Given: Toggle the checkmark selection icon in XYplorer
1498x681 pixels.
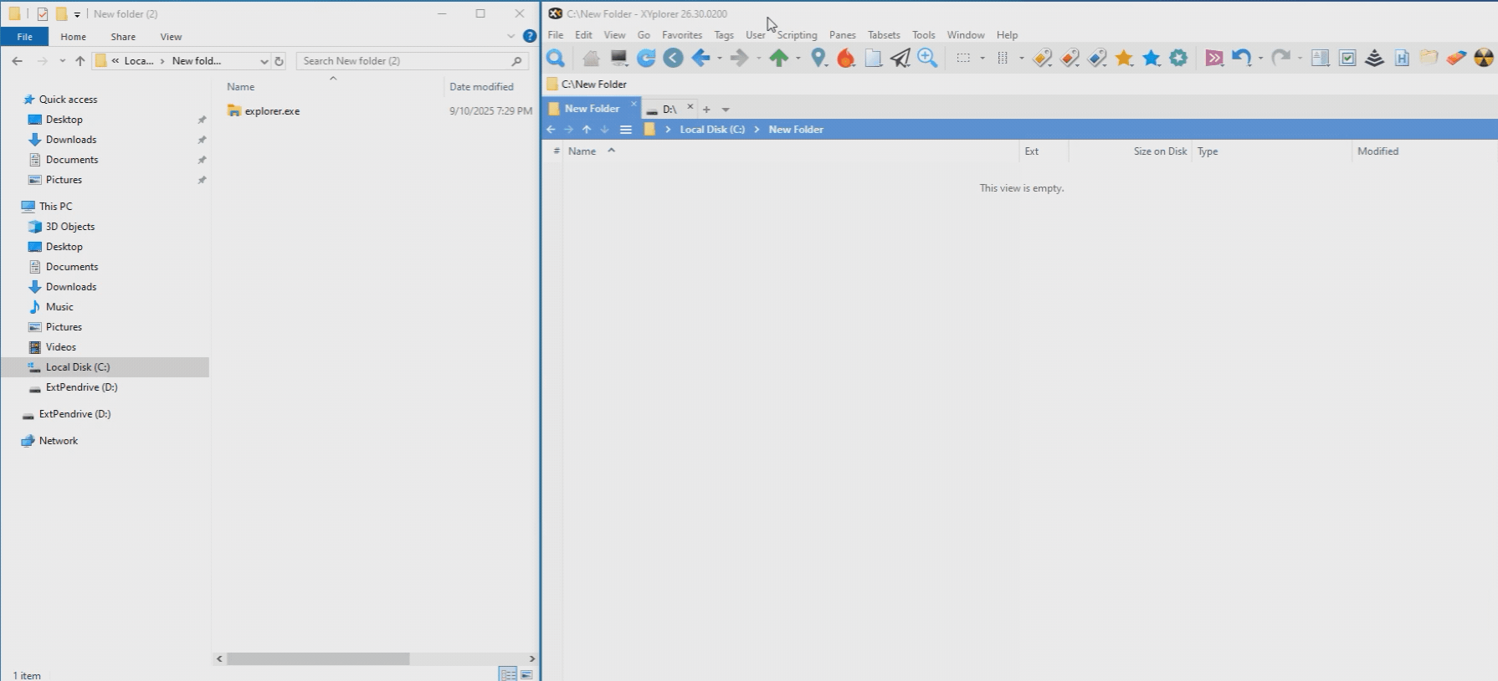Looking at the screenshot, I should pos(1347,58).
